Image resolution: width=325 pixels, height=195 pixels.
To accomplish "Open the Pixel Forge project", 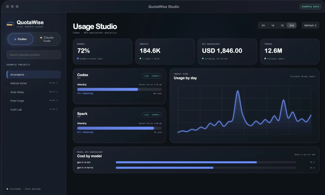I will point(34,101).
